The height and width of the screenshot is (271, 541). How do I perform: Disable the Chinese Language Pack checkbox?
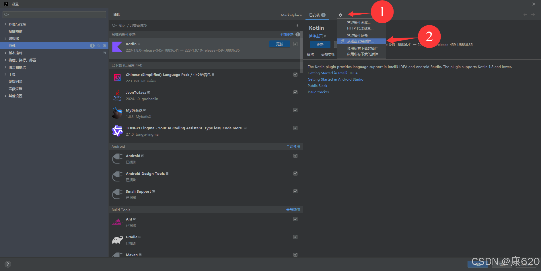(295, 75)
